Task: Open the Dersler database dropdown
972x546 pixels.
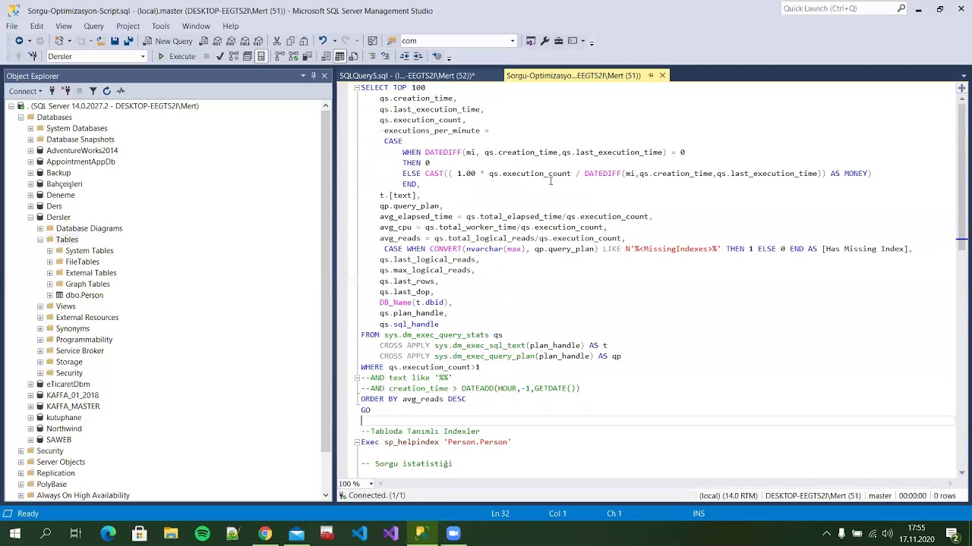Action: pos(143,56)
